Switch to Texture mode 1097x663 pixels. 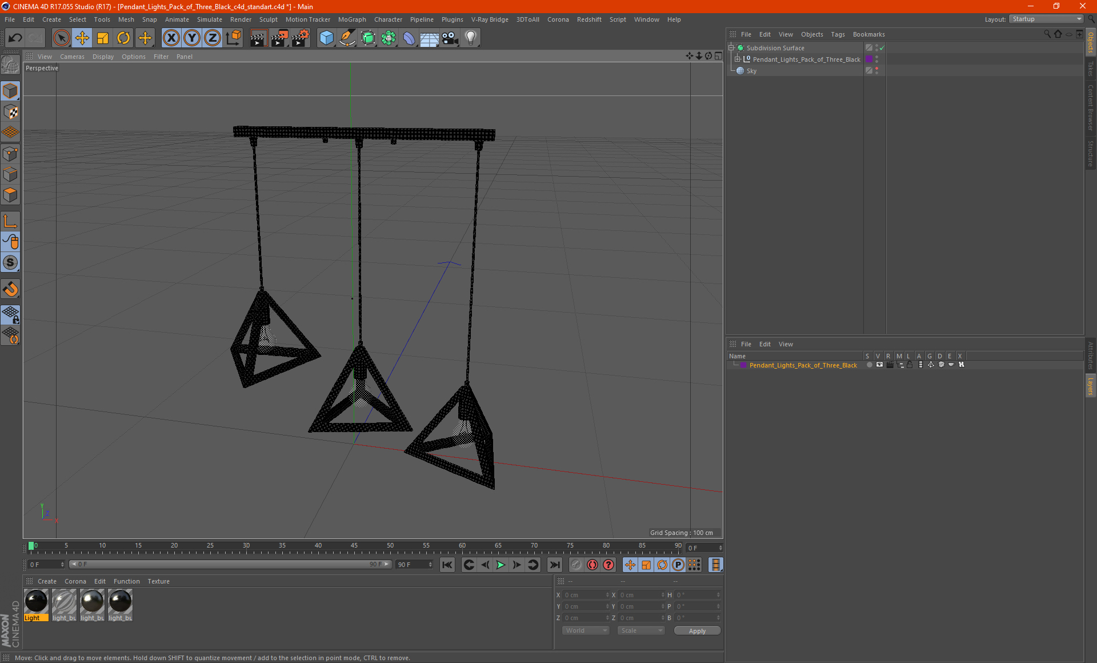pyautogui.click(x=11, y=112)
